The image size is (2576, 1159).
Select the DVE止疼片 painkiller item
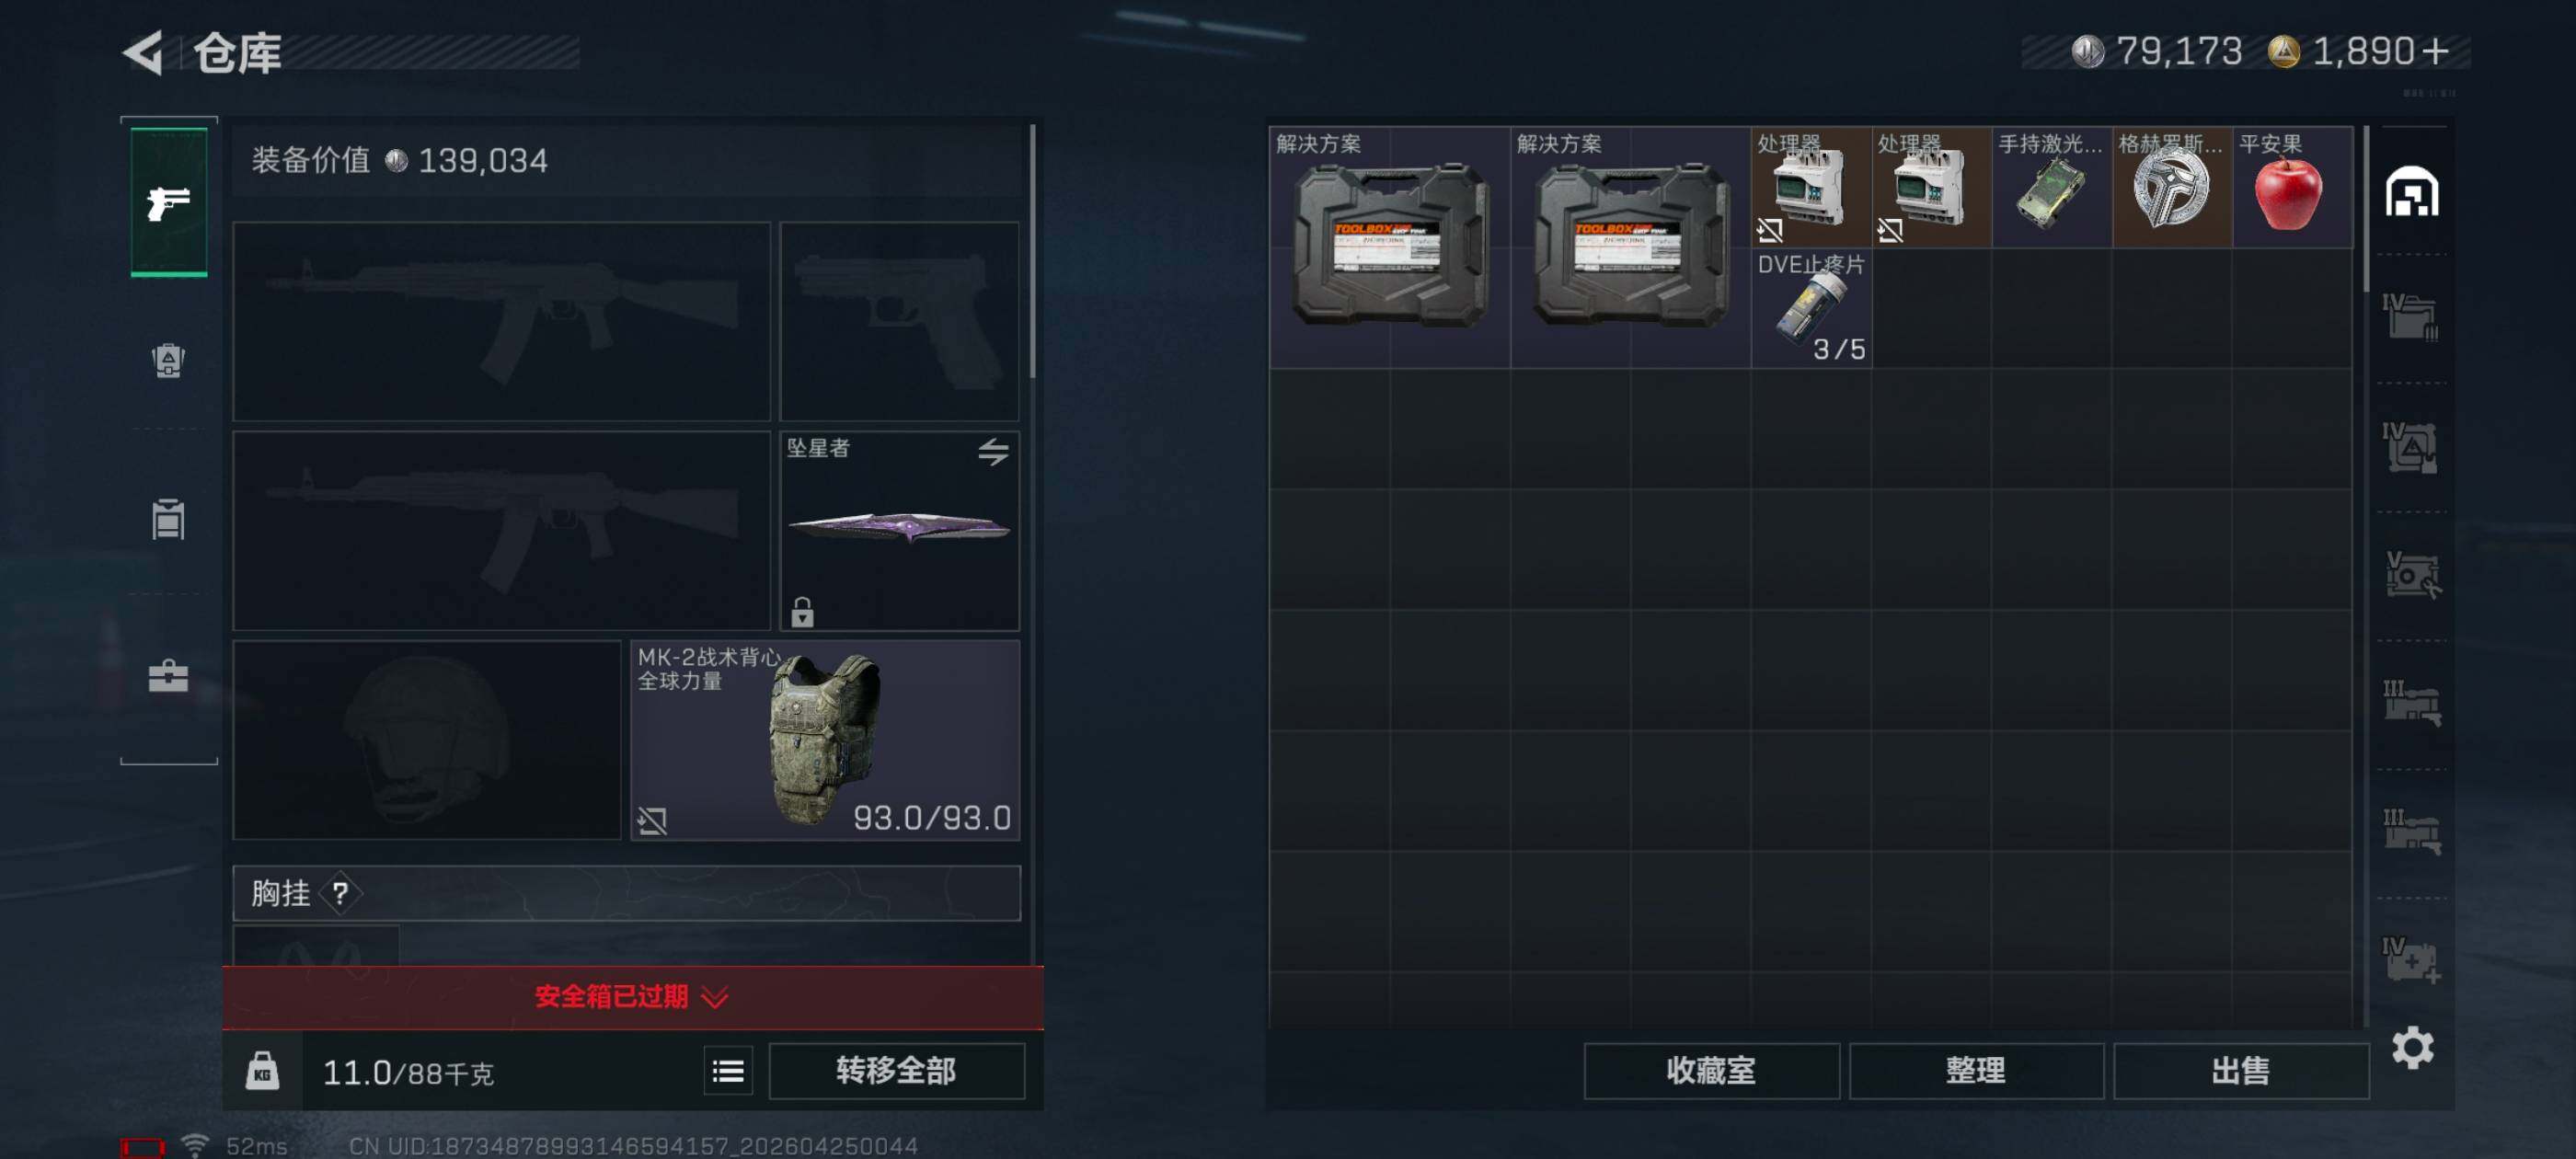[1811, 308]
